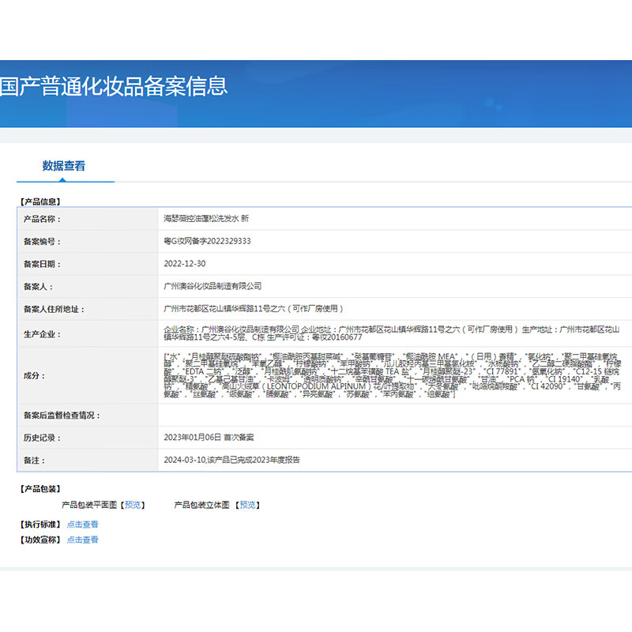Click the 历史记录 label cell
This screenshot has height=632, width=632.
point(88,438)
